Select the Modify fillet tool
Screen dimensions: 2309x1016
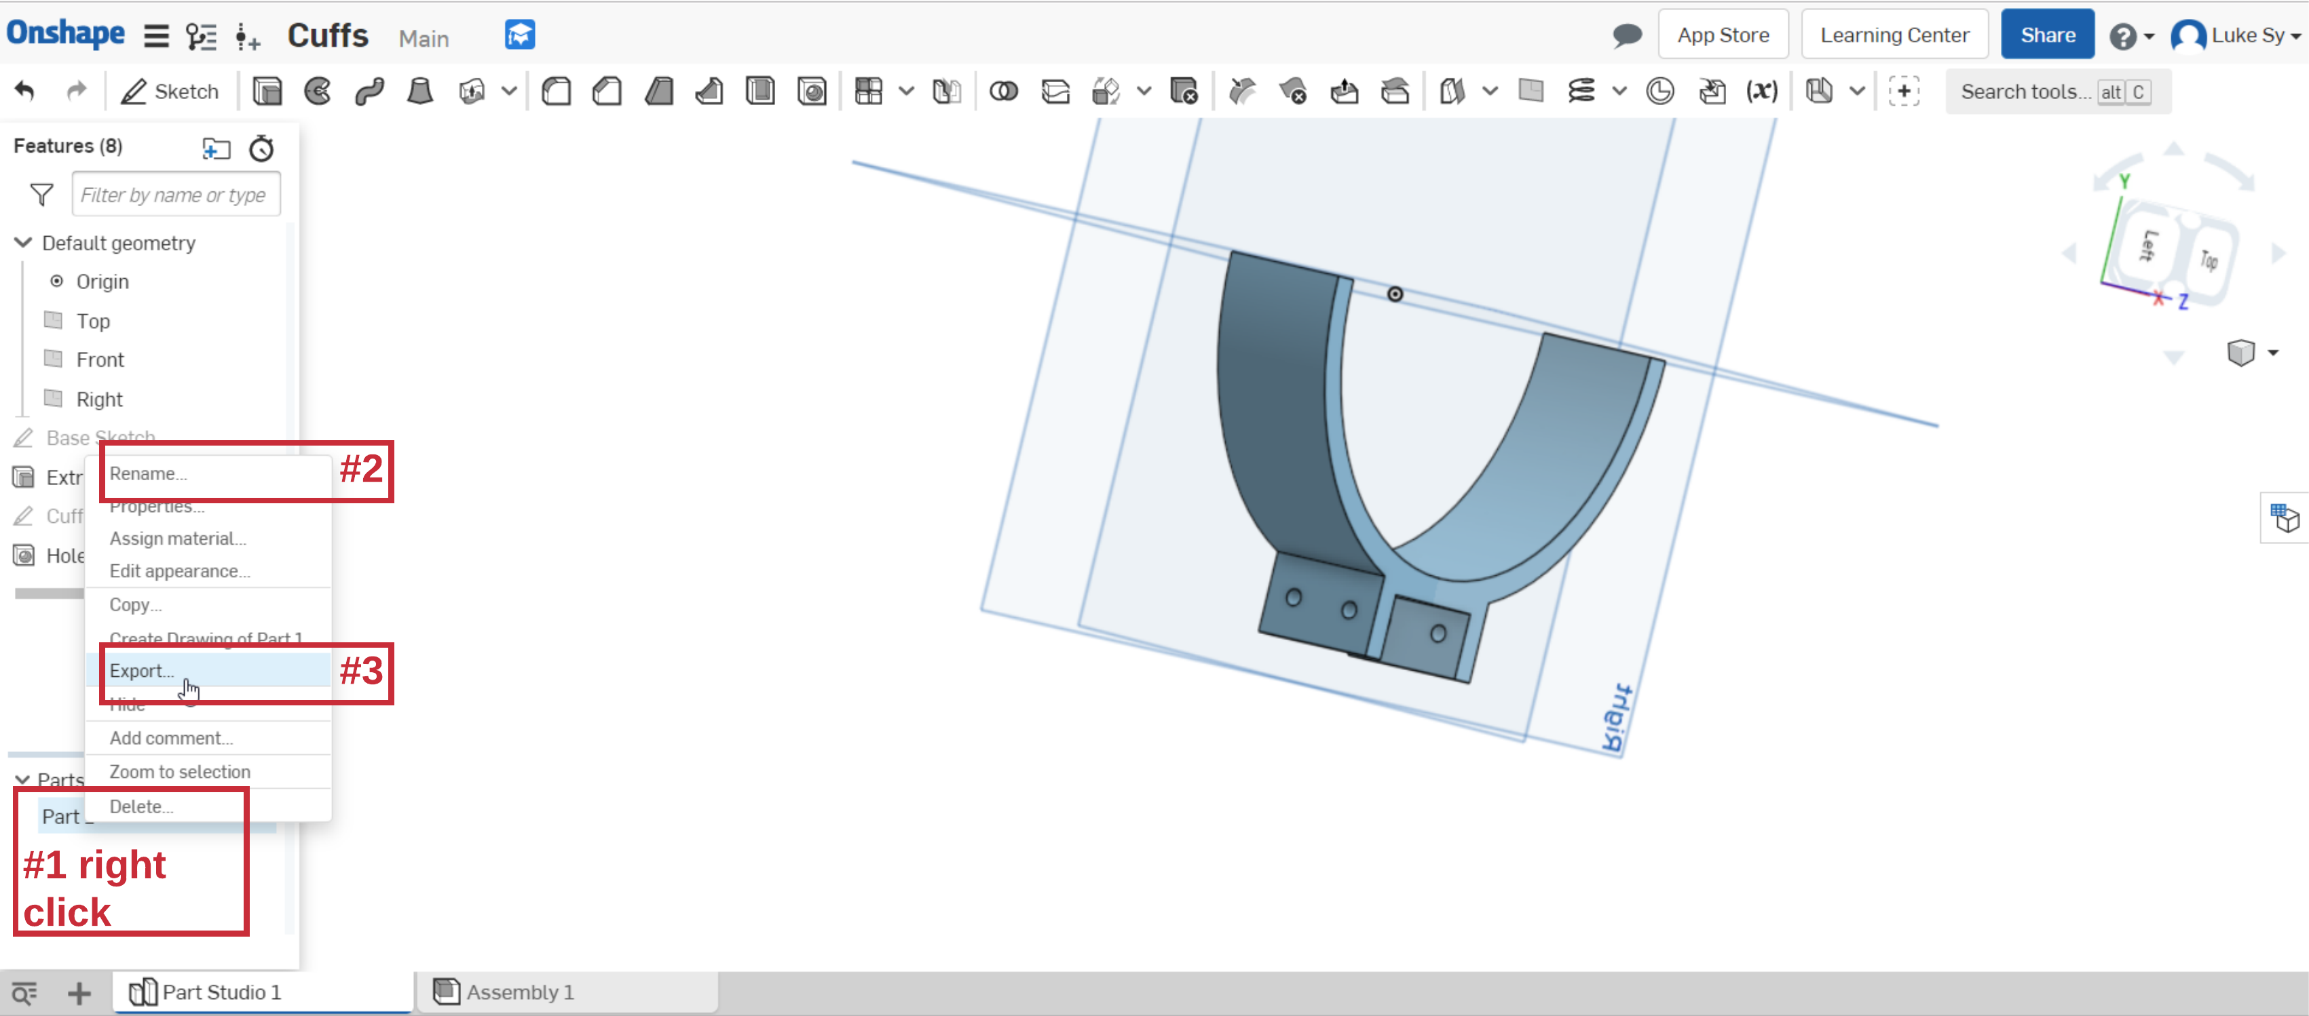click(1241, 92)
